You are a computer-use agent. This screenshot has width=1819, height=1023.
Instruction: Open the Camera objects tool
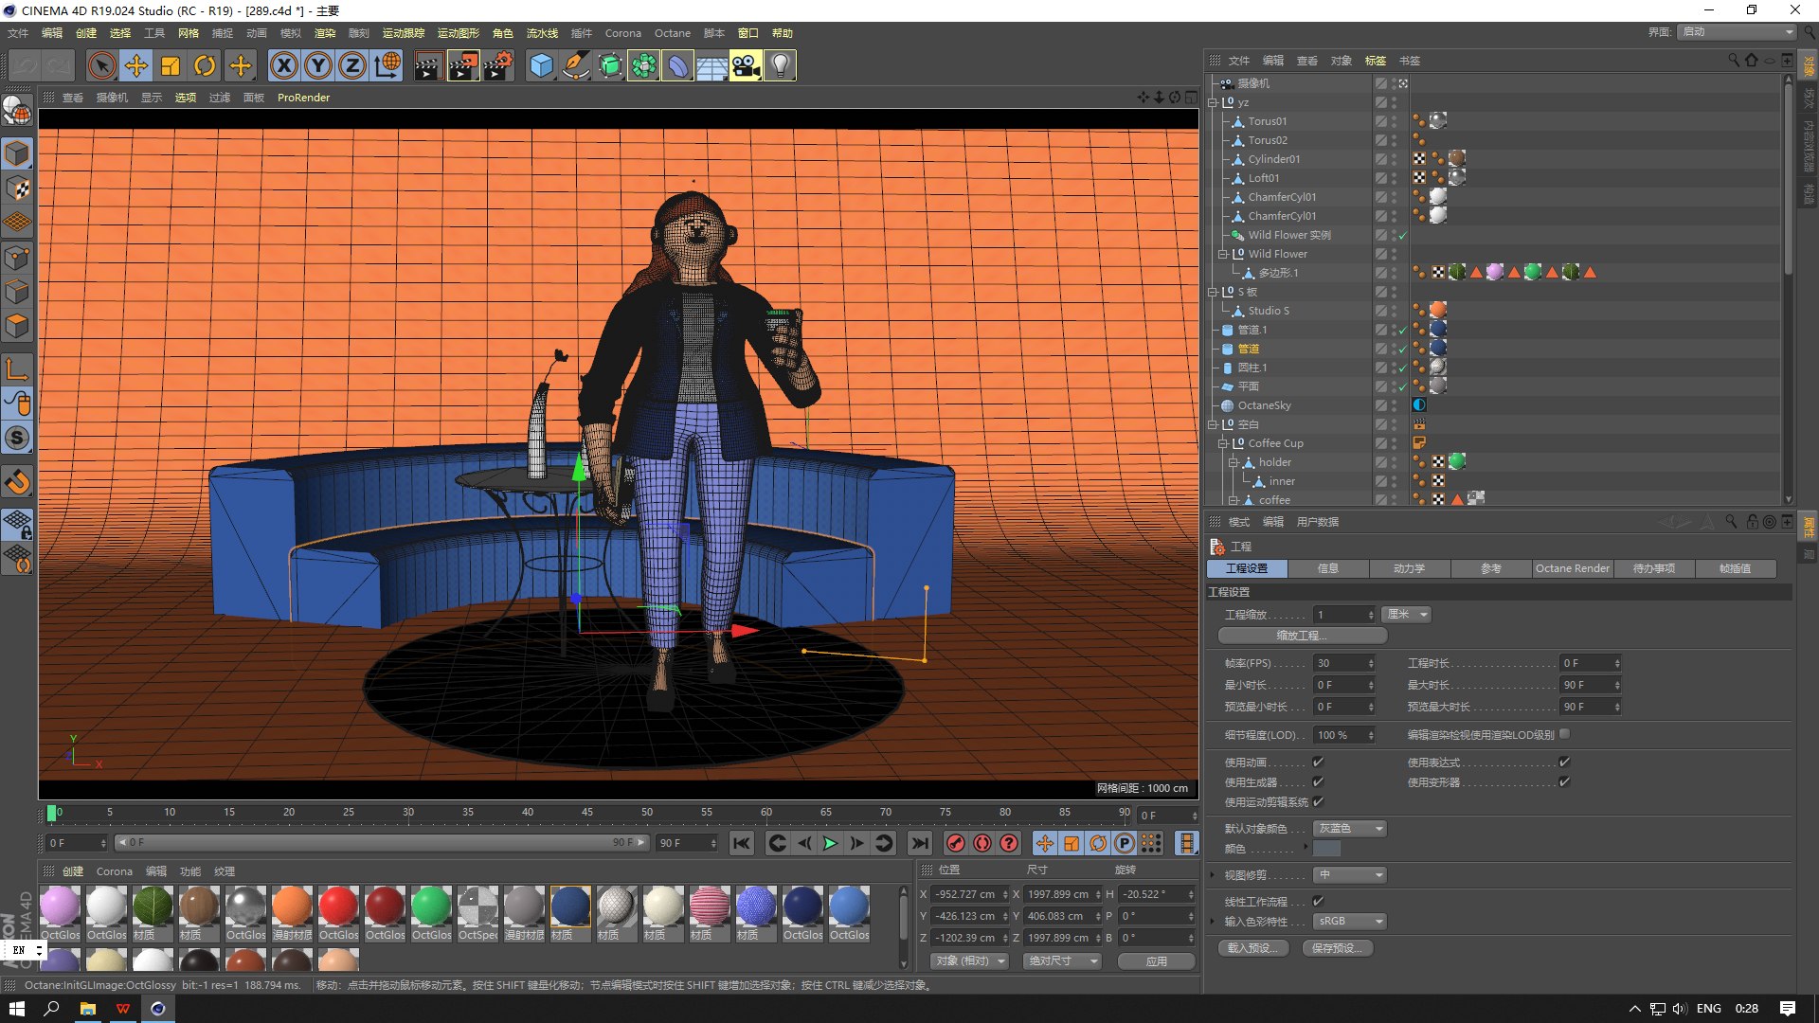click(746, 65)
